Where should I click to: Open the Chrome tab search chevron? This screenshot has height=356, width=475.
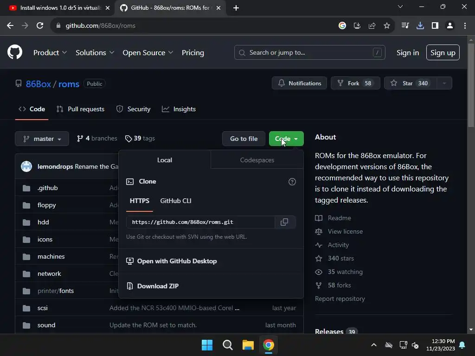400,6
